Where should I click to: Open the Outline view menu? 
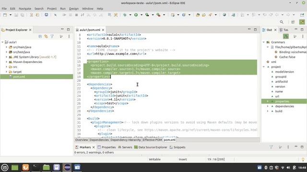point(303,36)
